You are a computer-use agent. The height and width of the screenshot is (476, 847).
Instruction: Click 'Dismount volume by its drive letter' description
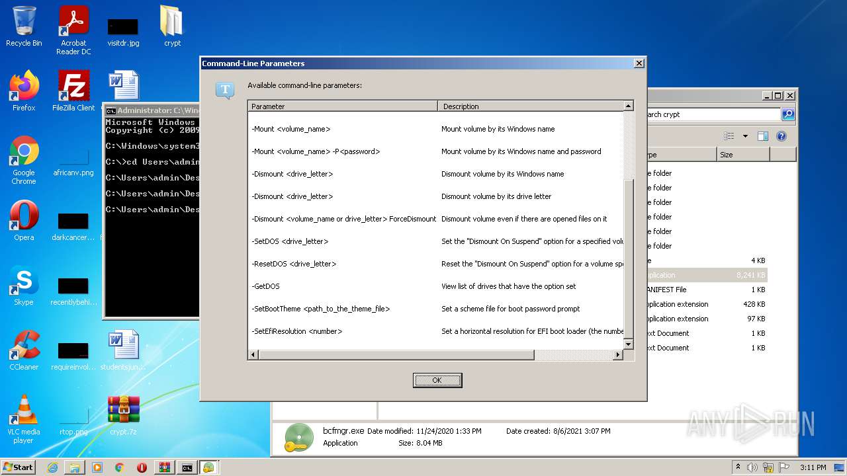(496, 196)
